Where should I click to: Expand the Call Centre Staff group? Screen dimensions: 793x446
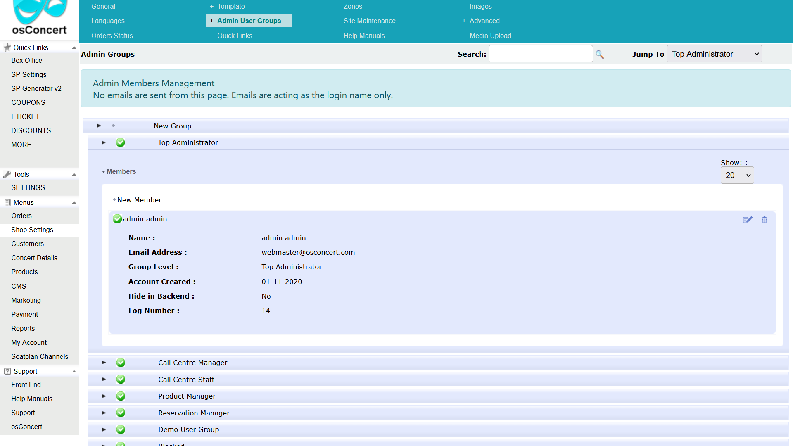click(x=104, y=379)
